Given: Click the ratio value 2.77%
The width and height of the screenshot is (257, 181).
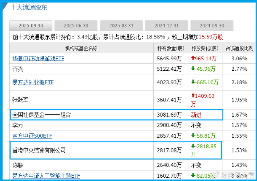Looking at the screenshot, I should tap(239, 69).
